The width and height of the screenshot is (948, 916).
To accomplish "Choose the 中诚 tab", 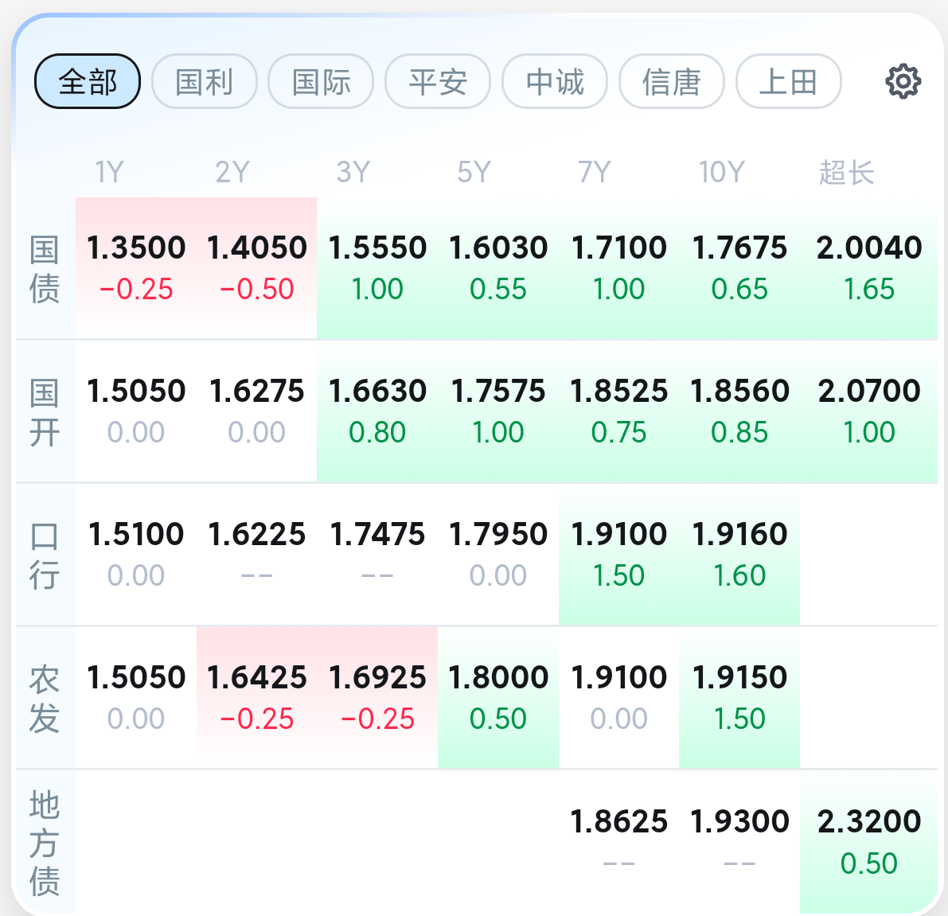I will click(555, 81).
